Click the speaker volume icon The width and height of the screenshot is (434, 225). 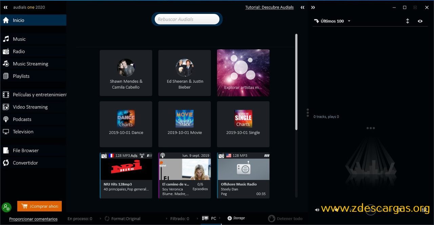click(x=317, y=210)
